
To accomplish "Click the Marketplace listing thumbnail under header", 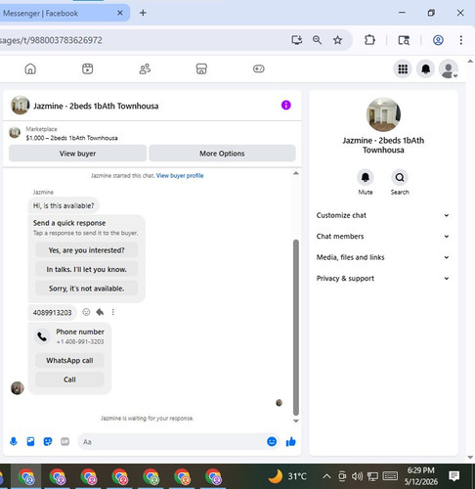I will [x=15, y=133].
